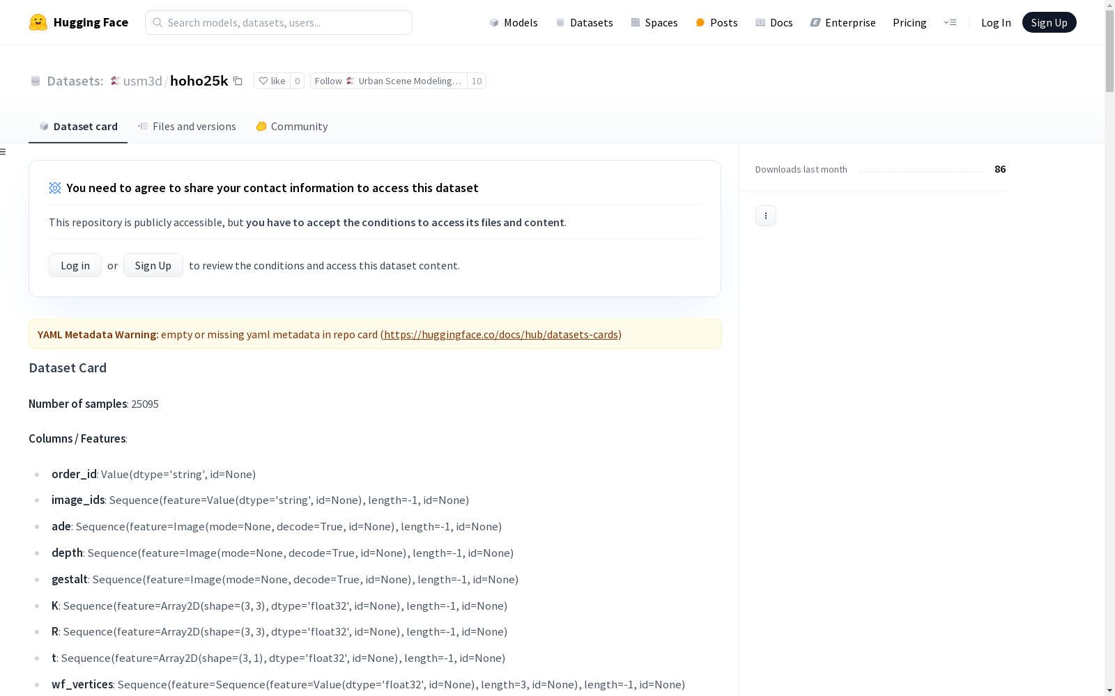Click the 'Number of samples' text
Screen dimensions: 1115x696
click(x=77, y=404)
